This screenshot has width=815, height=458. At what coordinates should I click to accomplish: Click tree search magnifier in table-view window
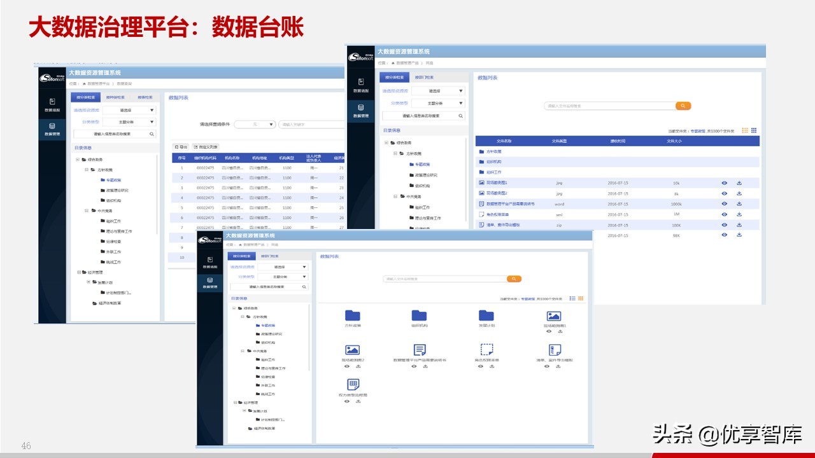click(x=152, y=134)
